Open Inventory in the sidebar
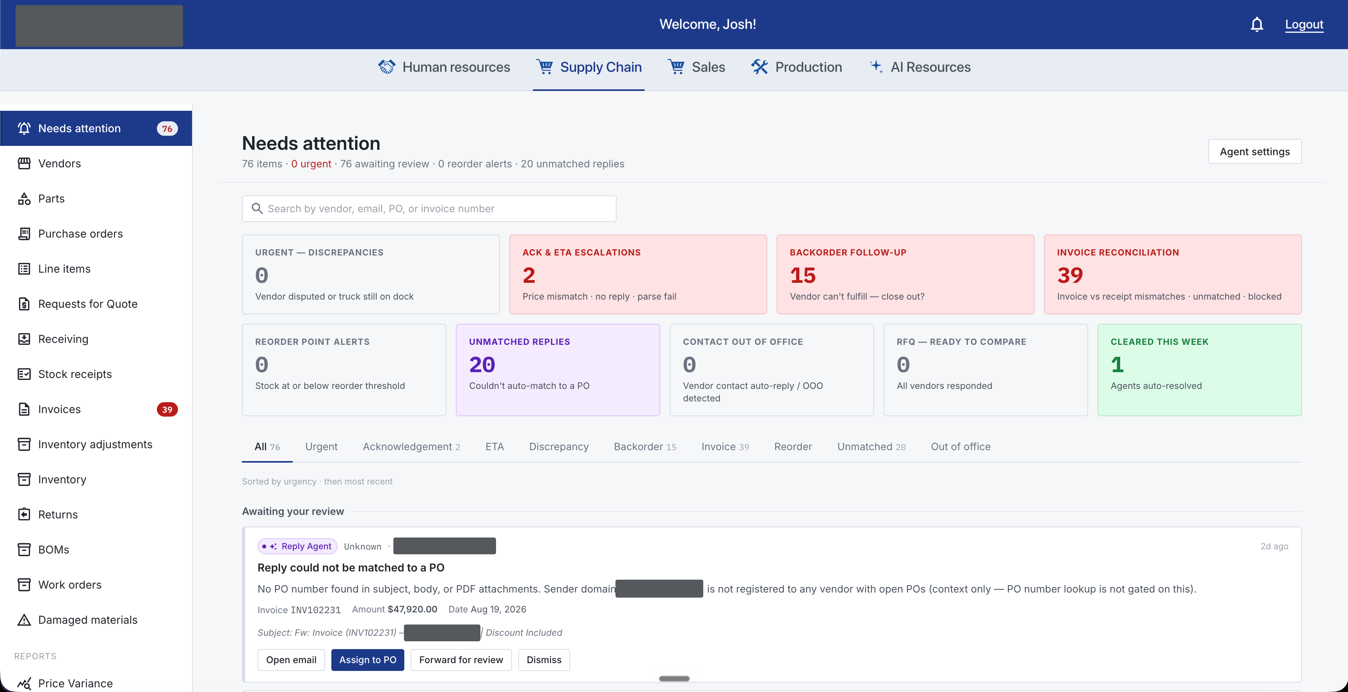 pos(96,479)
